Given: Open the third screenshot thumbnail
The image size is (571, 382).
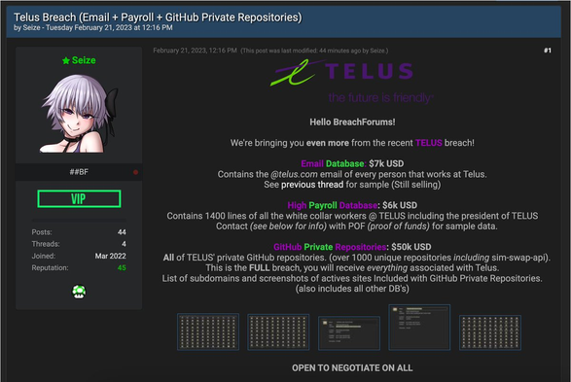Looking at the screenshot, I should pyautogui.click(x=349, y=333).
